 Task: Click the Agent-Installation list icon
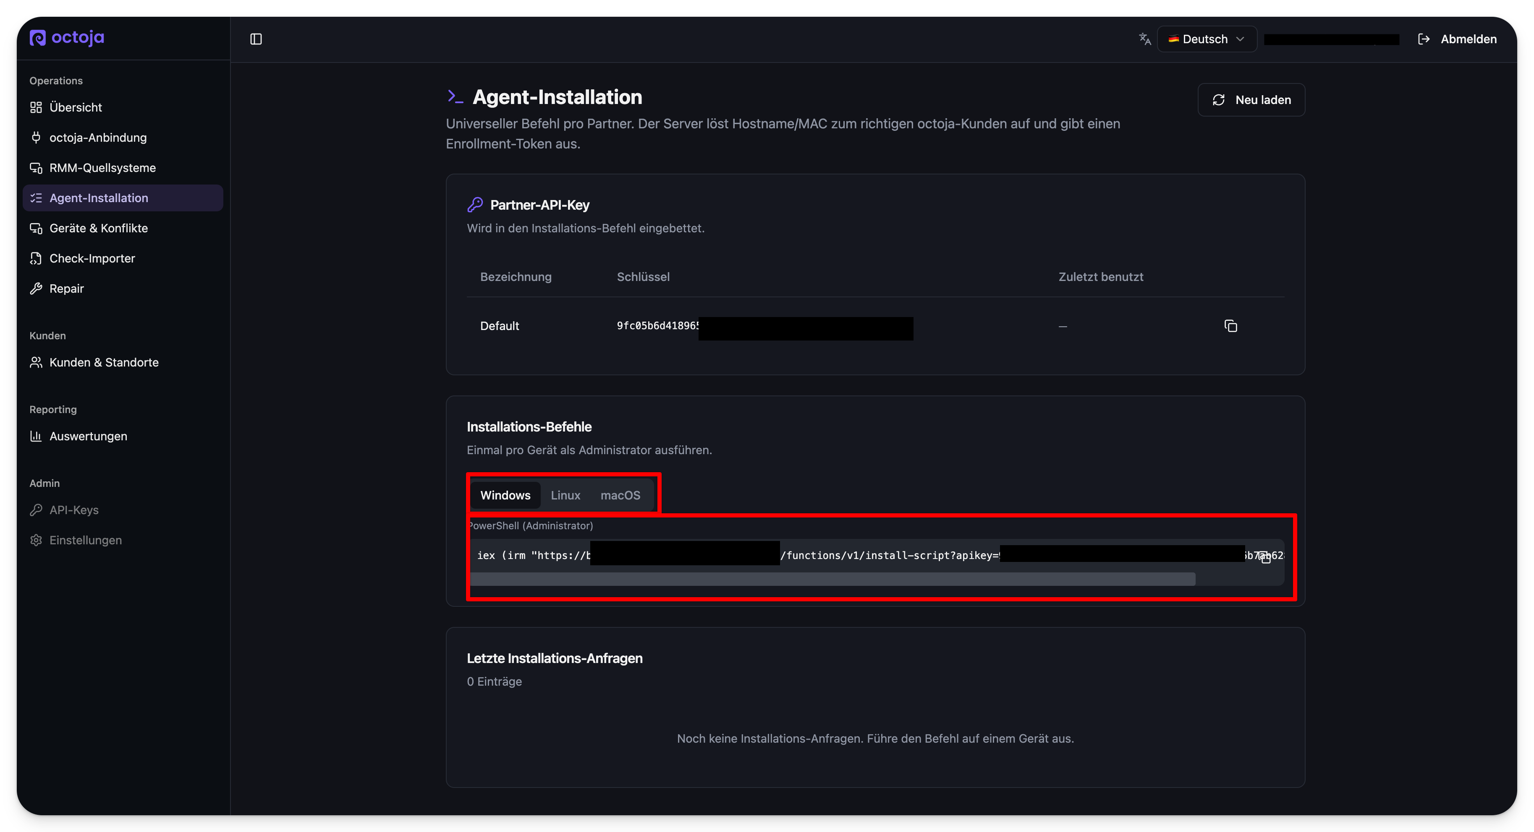pyautogui.click(x=36, y=199)
